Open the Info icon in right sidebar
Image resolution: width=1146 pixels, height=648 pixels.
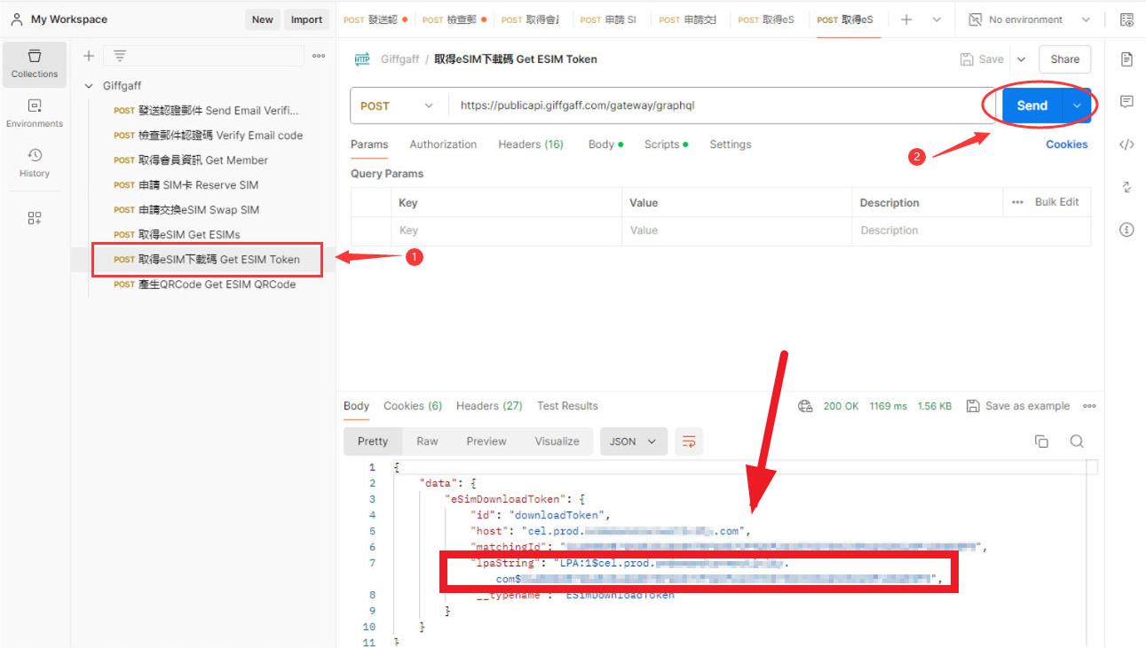(x=1126, y=230)
